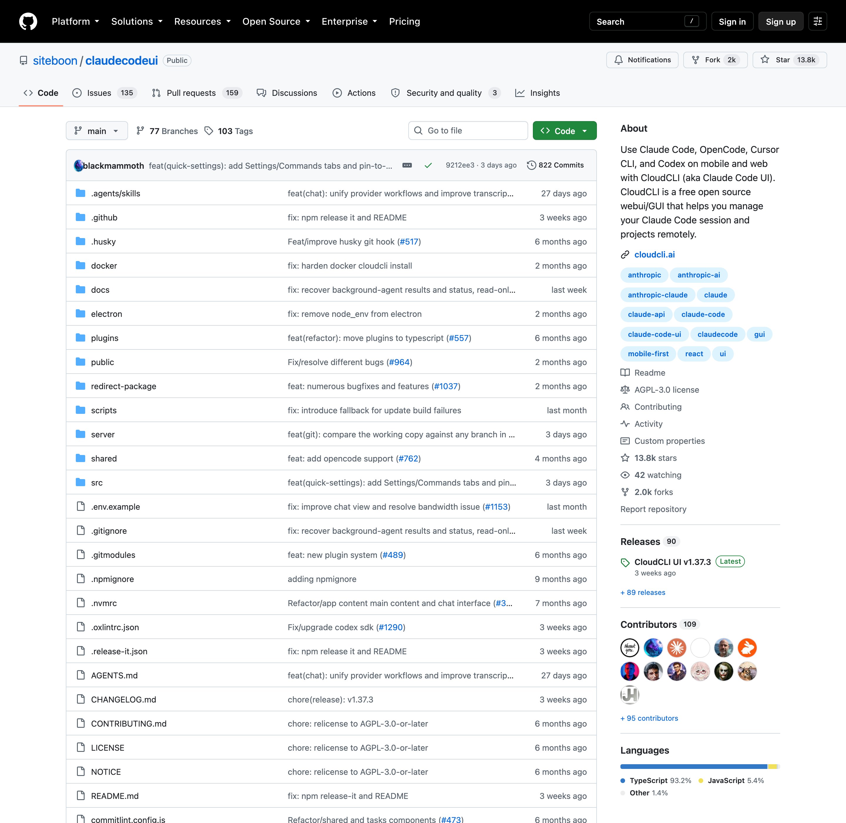Open the siteboon owner profile
Screen dimensions: 846x823
coord(55,61)
